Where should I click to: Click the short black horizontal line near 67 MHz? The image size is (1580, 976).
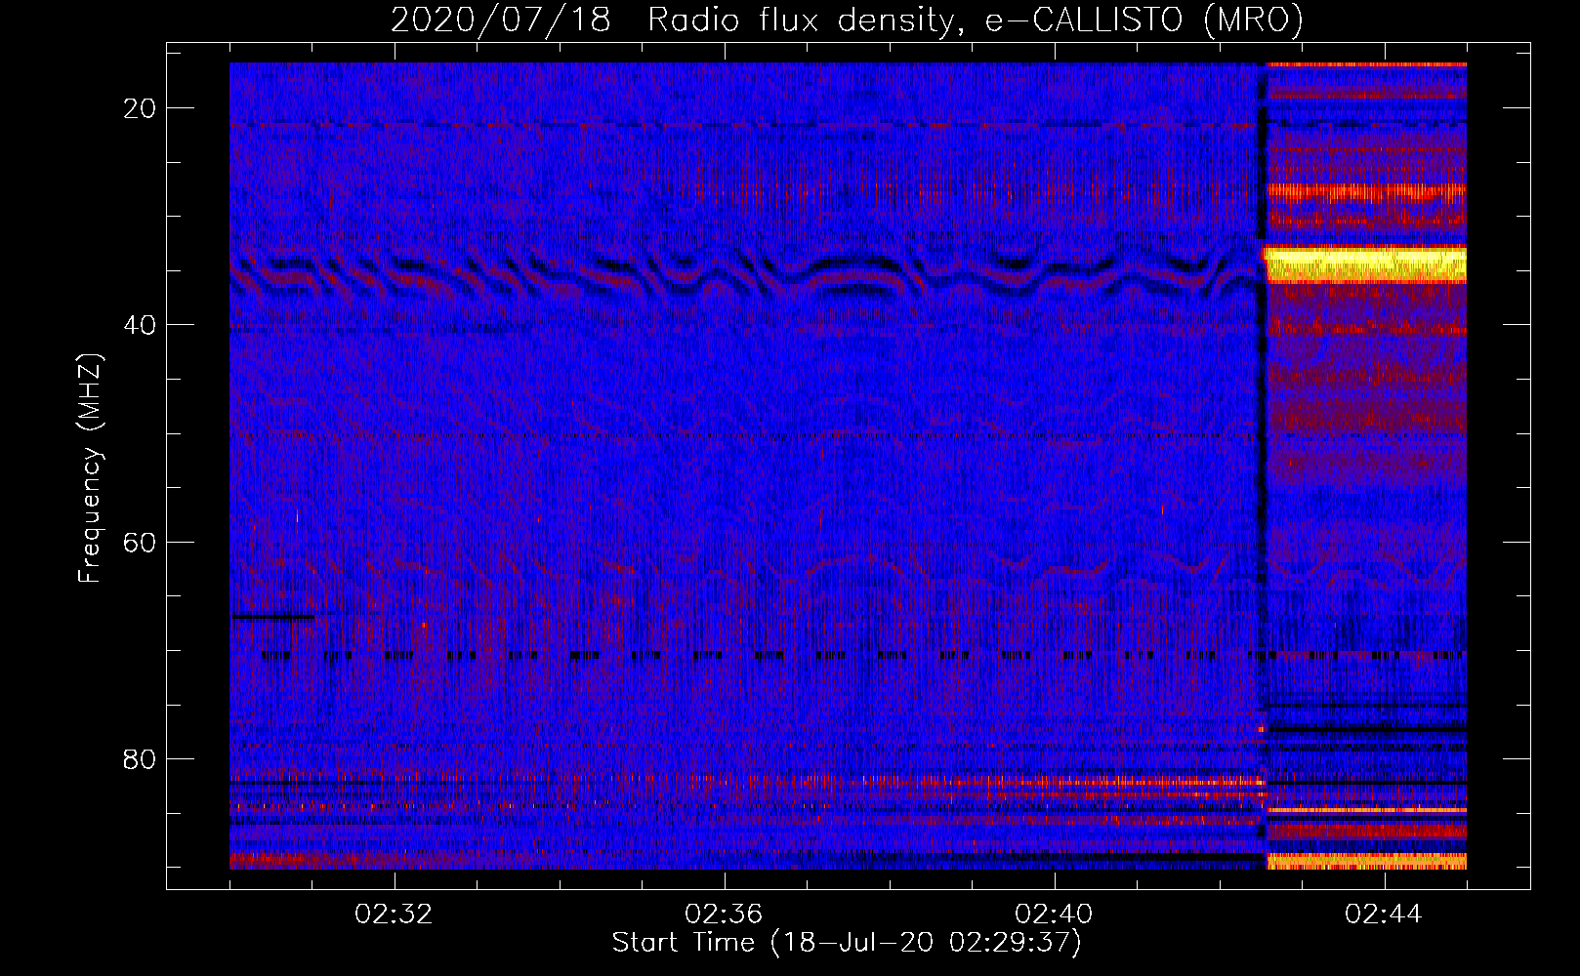point(272,617)
